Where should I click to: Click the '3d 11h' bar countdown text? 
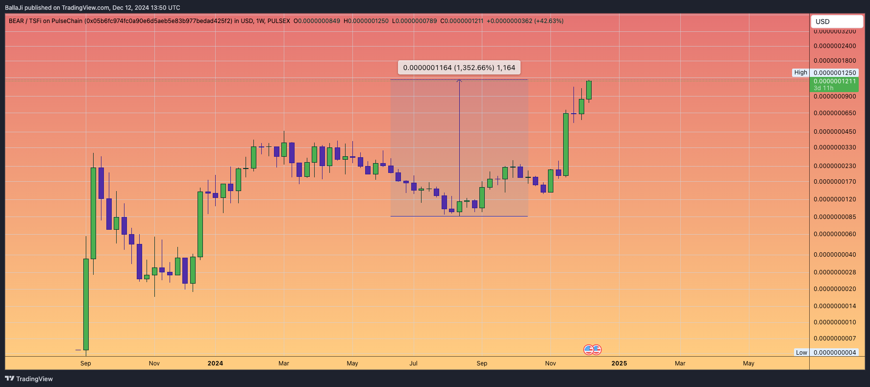coord(823,88)
